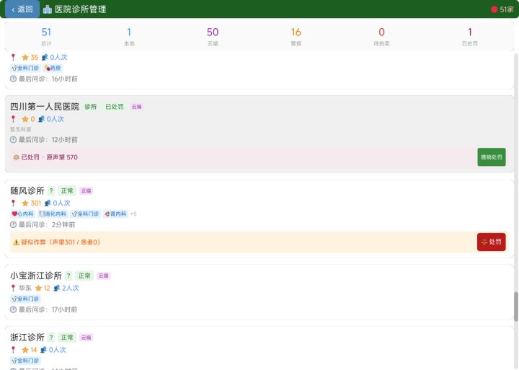Click the 已处罚 status badge on 四川第一人民医院
The image size is (519, 370).
pyautogui.click(x=115, y=107)
